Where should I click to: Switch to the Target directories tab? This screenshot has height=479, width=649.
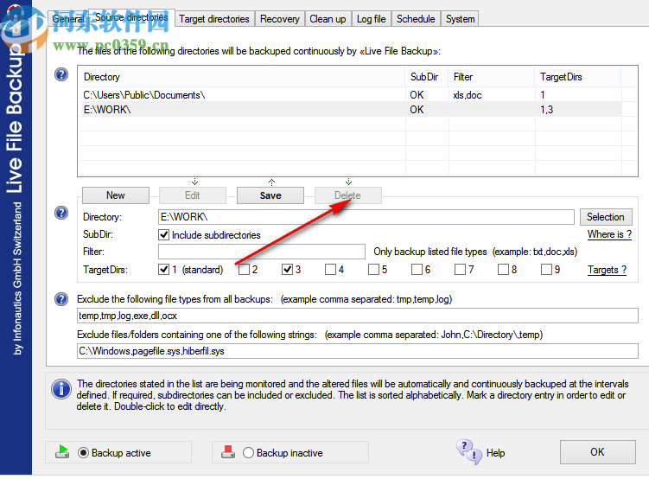(214, 19)
